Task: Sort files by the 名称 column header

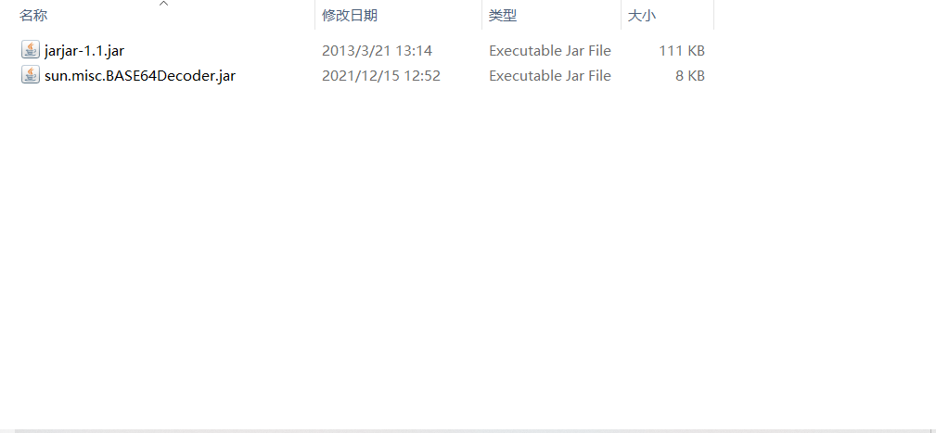Action: point(33,16)
